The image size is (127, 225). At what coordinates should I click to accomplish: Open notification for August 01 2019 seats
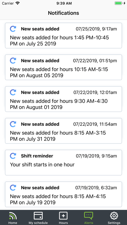(x=63, y=99)
